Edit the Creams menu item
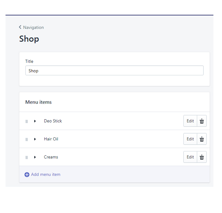This screenshot has height=213, width=222. click(190, 157)
